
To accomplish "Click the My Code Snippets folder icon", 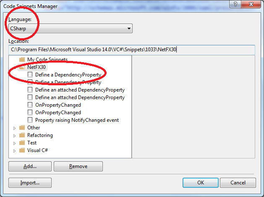I will (22, 60).
